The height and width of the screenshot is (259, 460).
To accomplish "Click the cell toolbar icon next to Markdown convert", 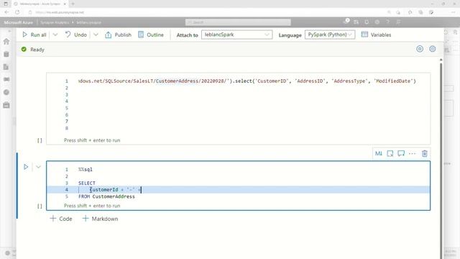I will click(390, 153).
